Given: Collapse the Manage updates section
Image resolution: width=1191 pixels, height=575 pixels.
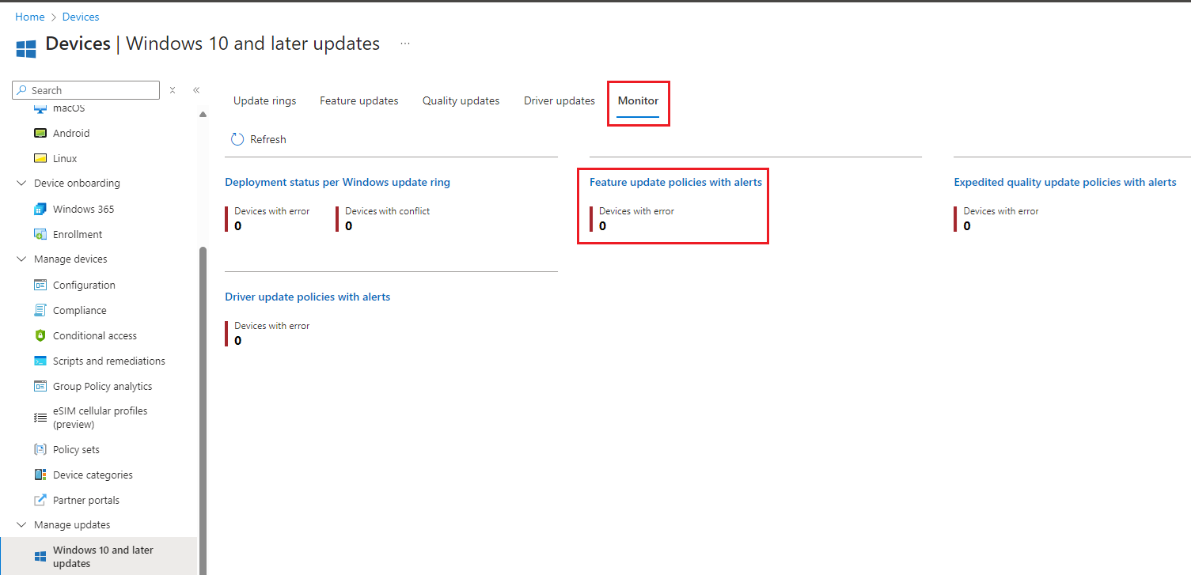Looking at the screenshot, I should [21, 525].
